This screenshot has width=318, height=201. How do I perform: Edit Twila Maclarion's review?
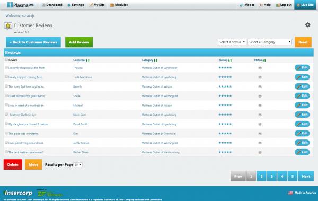pyautogui.click(x=302, y=77)
